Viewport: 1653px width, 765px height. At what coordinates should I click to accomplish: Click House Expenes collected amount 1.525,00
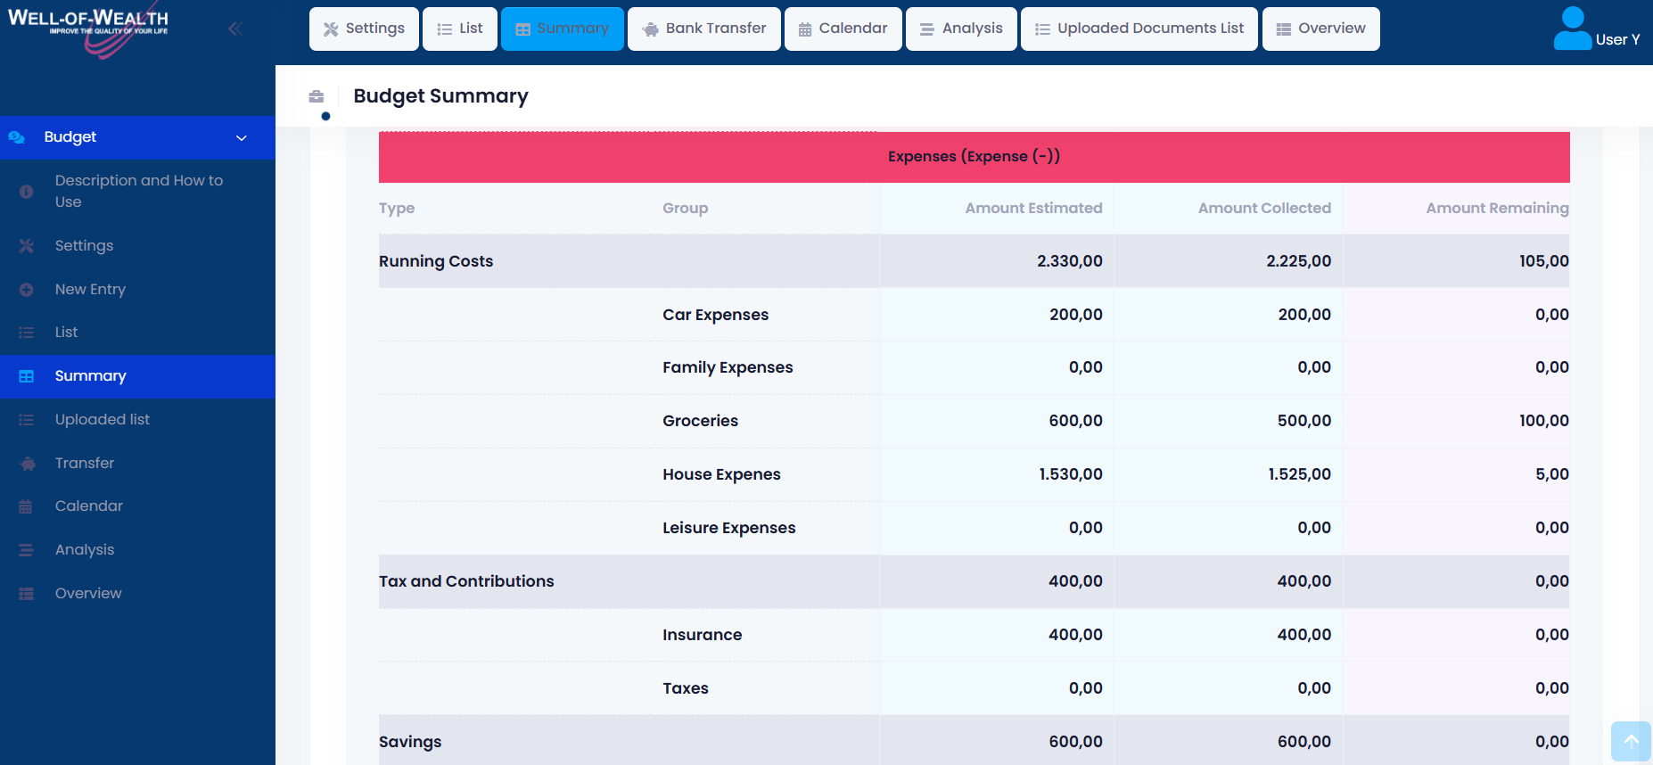pyautogui.click(x=1299, y=474)
